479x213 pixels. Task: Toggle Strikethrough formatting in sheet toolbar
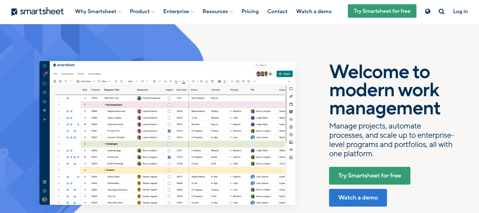tap(171, 81)
